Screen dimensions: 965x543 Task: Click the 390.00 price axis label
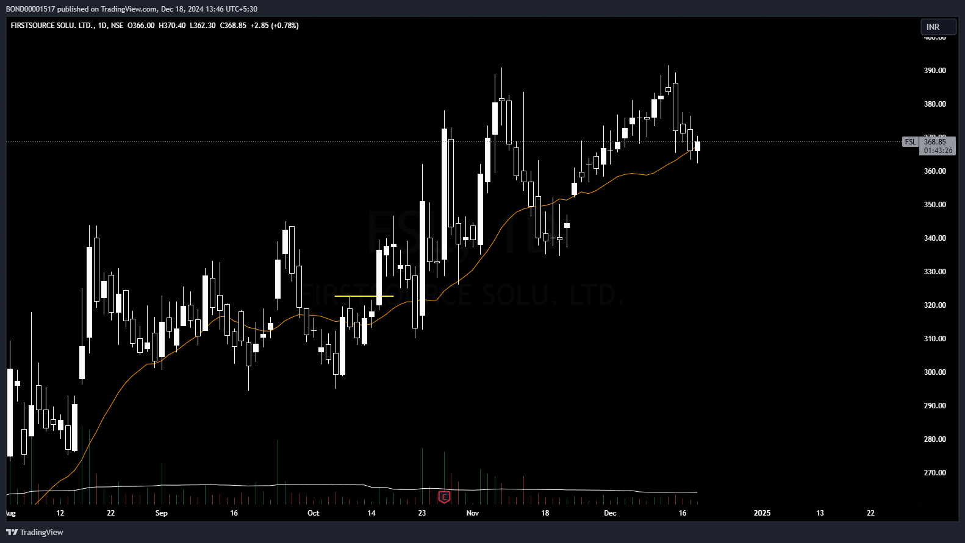pyautogui.click(x=935, y=71)
